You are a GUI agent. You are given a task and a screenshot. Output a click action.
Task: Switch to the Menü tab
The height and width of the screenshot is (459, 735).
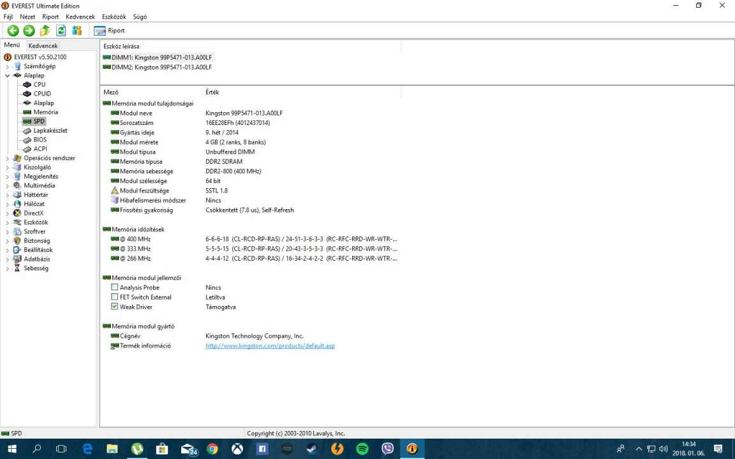coord(12,45)
